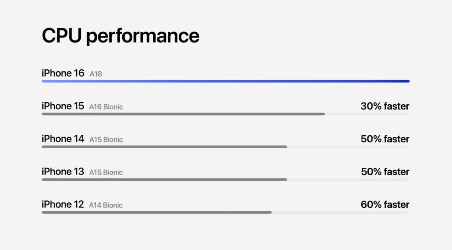Click A15 Bionic label beside iPhone 13
The height and width of the screenshot is (250, 452).
106,172
